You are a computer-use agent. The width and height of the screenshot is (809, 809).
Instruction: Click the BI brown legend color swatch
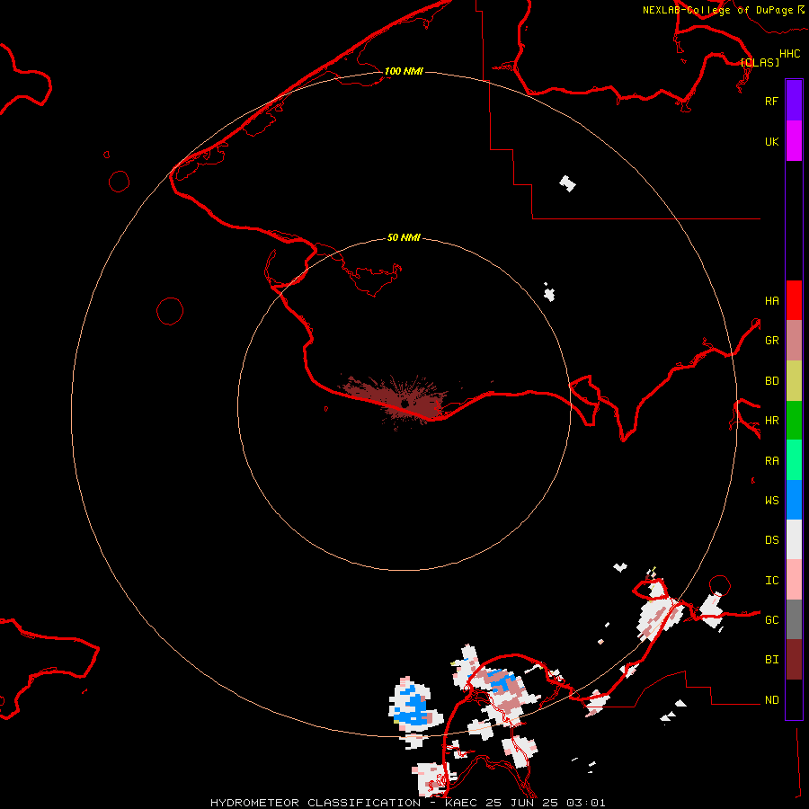794,660
